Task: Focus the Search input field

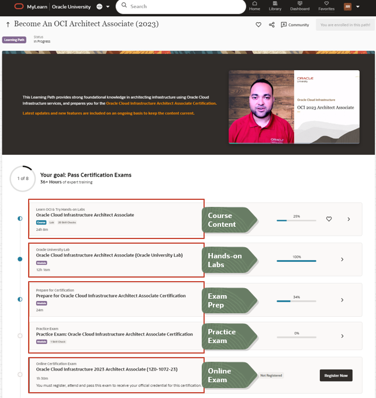Action: pyautogui.click(x=181, y=6)
